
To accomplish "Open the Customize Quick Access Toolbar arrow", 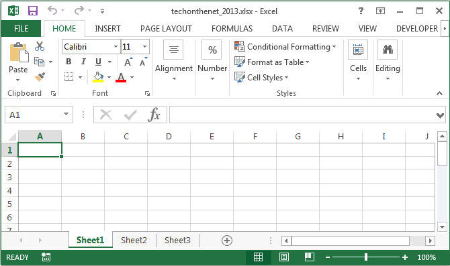I will [x=102, y=11].
